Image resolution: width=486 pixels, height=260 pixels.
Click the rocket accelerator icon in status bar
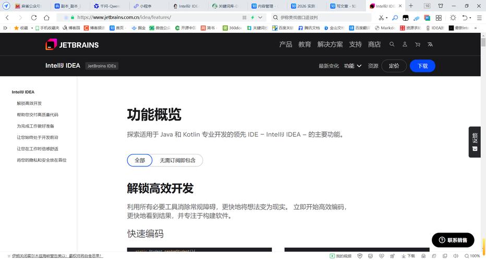click(392, 256)
